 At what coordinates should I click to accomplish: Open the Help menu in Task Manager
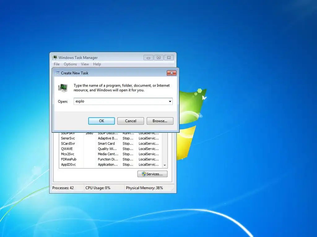[x=97, y=64]
